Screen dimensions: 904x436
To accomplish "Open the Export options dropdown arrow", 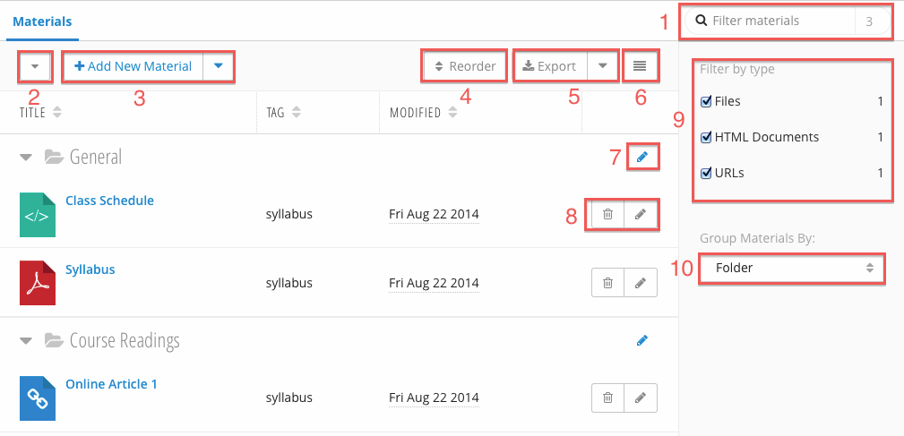I will pyautogui.click(x=602, y=66).
